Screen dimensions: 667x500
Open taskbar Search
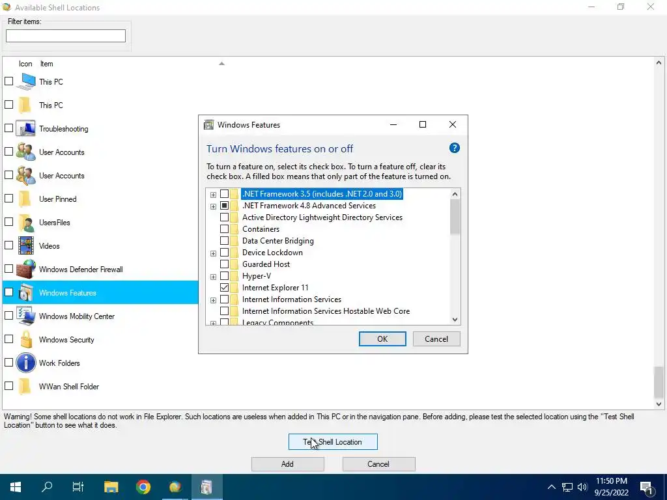click(x=47, y=487)
